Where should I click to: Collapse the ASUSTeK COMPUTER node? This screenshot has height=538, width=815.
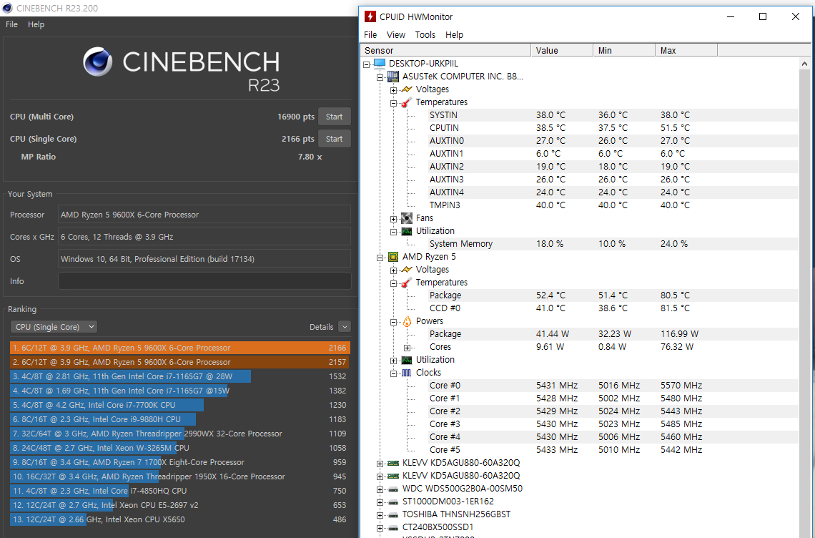(x=380, y=77)
